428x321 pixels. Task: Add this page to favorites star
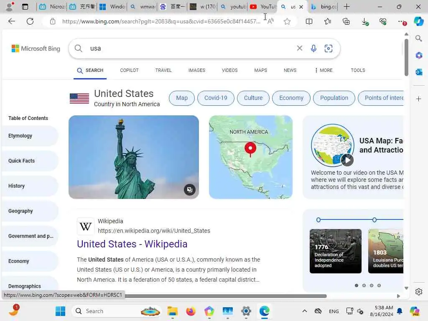[287, 21]
